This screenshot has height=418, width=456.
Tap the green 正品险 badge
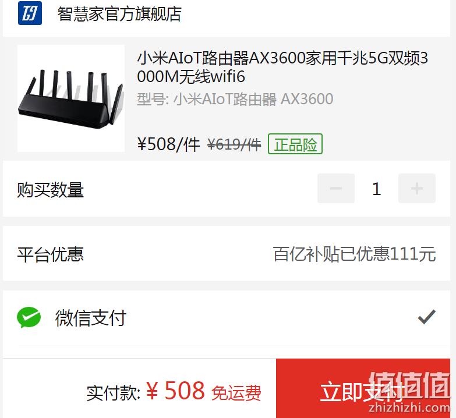point(295,144)
